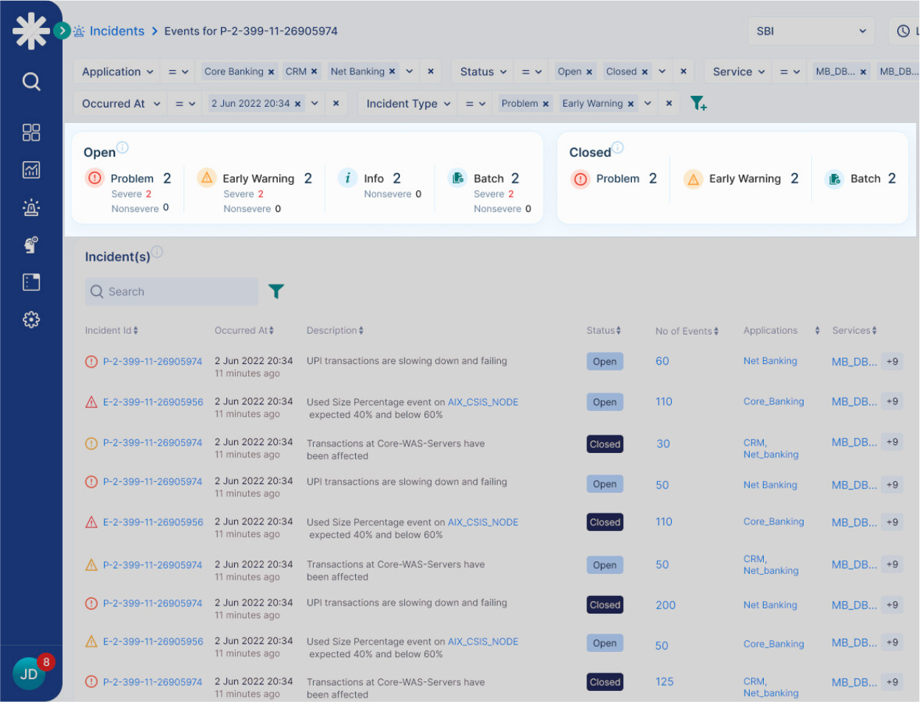The width and height of the screenshot is (920, 702).
Task: Open the dashboard grid icon in sidebar
Action: 31,133
